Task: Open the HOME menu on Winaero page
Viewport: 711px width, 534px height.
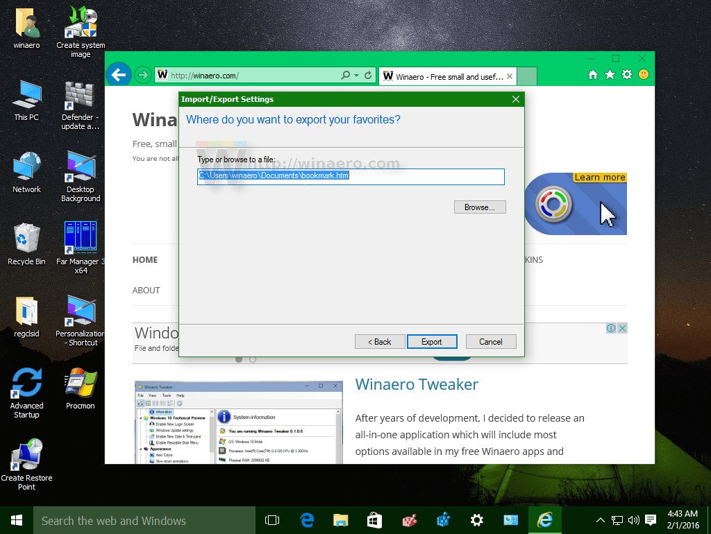Action: tap(145, 260)
